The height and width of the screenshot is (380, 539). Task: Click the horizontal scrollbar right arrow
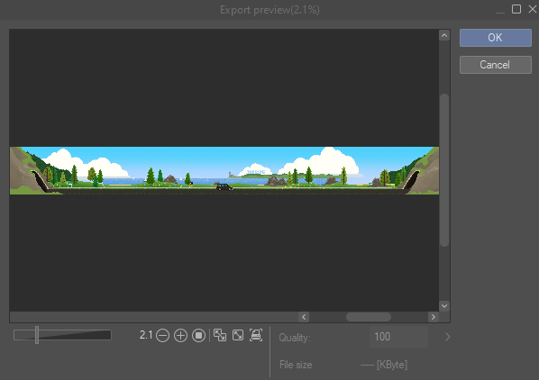click(434, 317)
